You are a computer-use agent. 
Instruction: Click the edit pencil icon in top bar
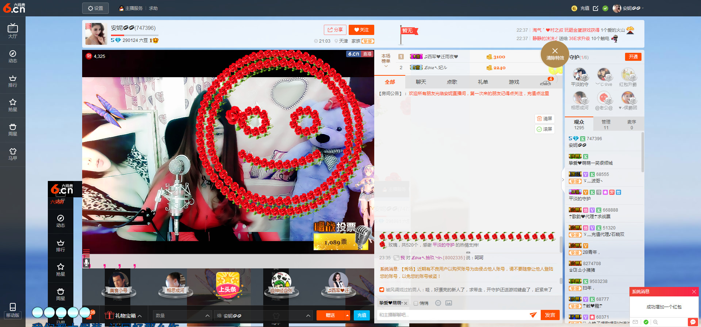[595, 8]
